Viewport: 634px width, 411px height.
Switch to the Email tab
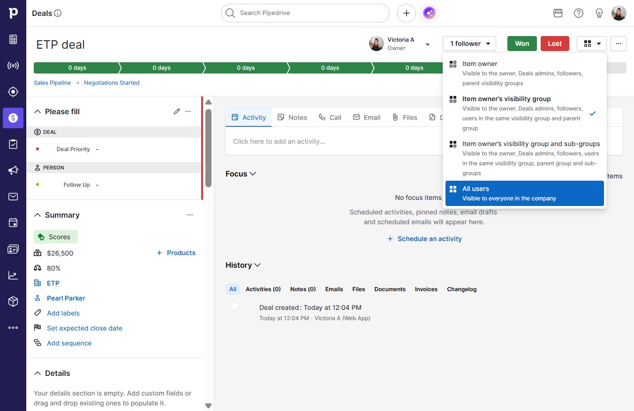tap(367, 117)
